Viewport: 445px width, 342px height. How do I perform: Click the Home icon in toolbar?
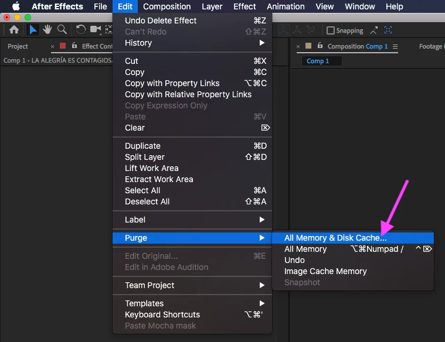tap(14, 29)
